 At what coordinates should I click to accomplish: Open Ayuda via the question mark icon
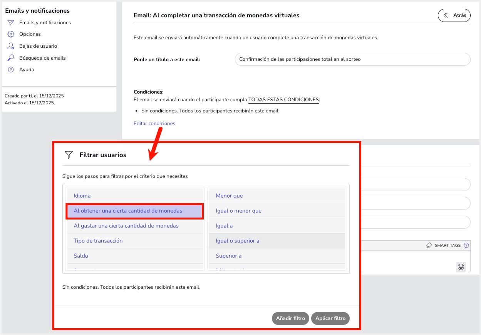click(x=11, y=69)
